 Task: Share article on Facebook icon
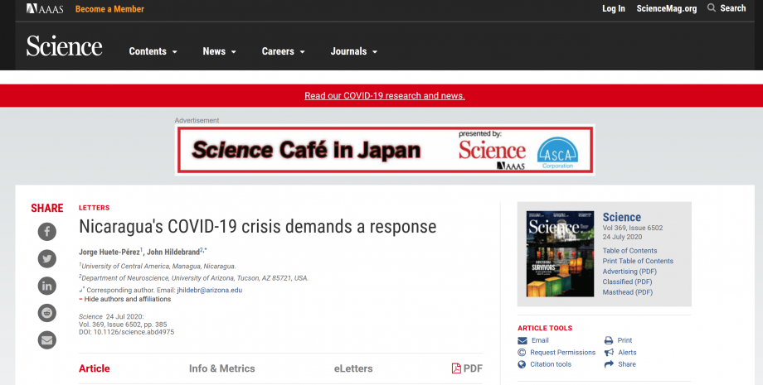point(47,233)
